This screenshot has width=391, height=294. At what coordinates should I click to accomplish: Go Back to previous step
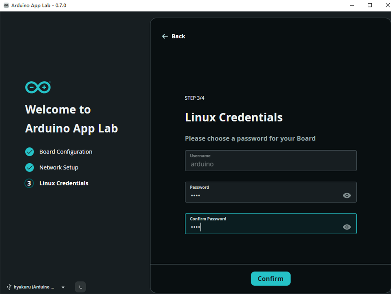click(173, 36)
